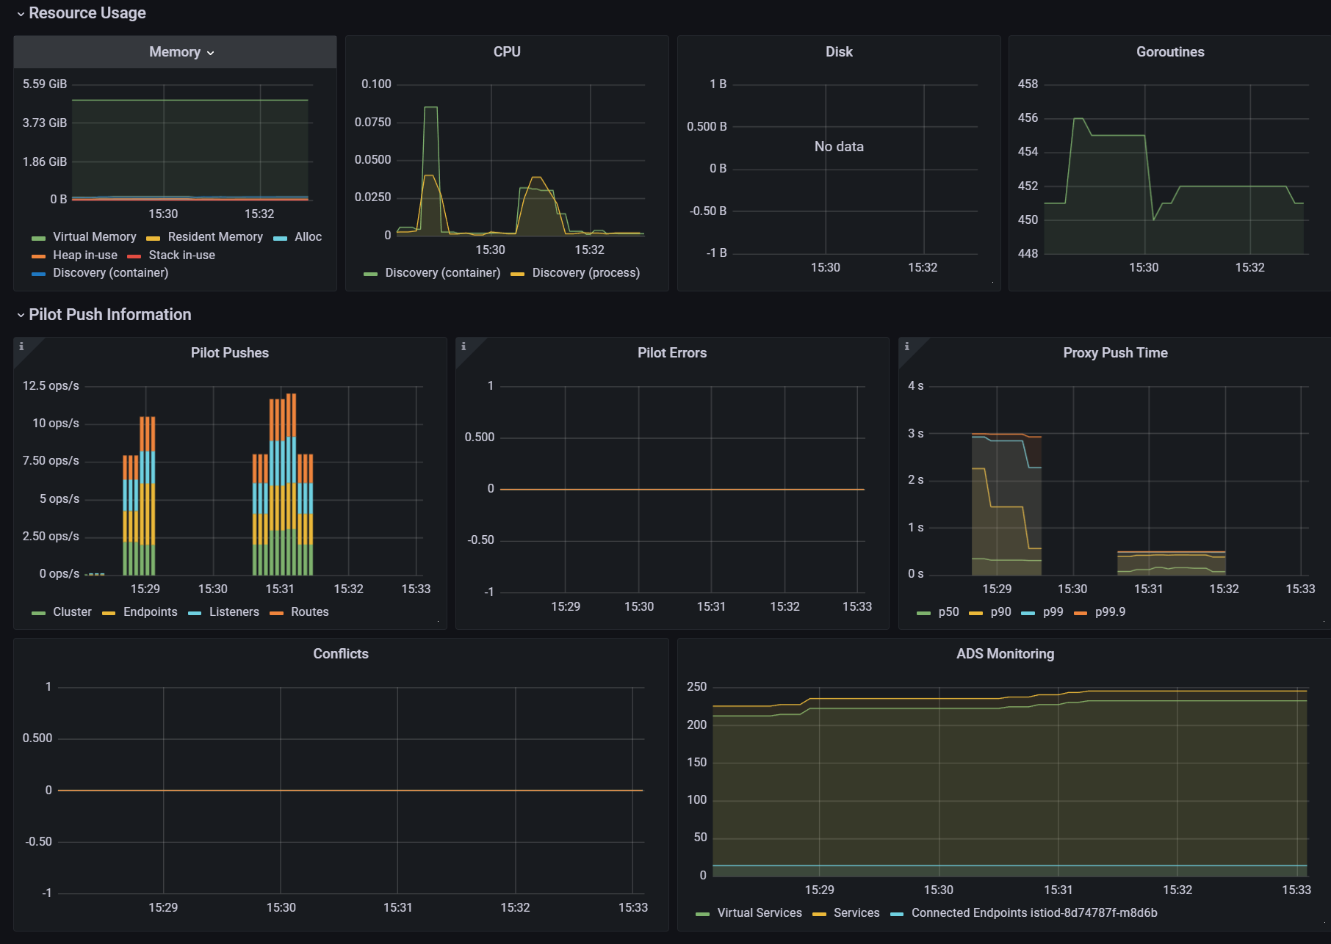Open the p50 legend color swatch
The height and width of the screenshot is (944, 1331).
pyautogui.click(x=923, y=613)
